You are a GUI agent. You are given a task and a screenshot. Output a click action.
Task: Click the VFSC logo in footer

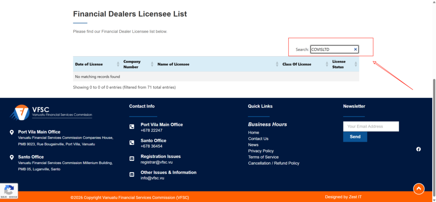(51, 113)
